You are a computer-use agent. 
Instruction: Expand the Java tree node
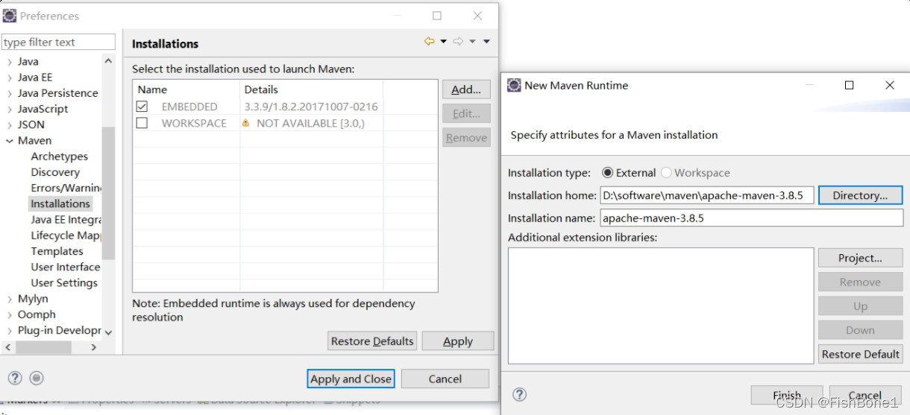point(10,62)
